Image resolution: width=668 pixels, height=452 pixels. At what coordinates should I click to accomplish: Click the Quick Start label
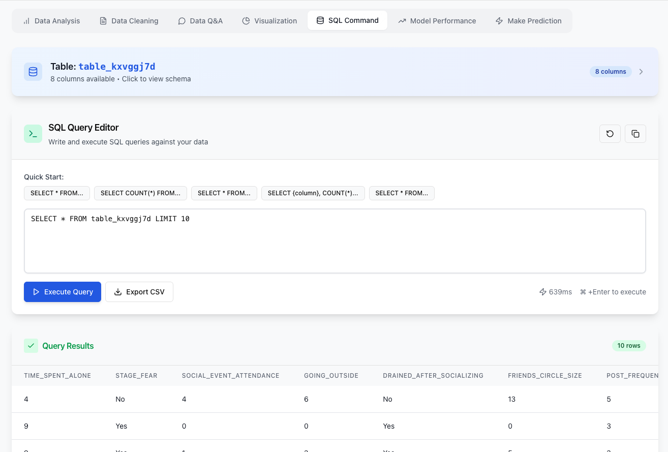pos(44,177)
